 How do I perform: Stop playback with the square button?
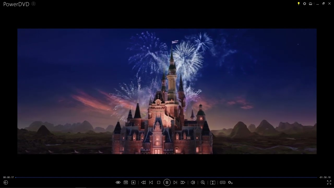(158, 183)
